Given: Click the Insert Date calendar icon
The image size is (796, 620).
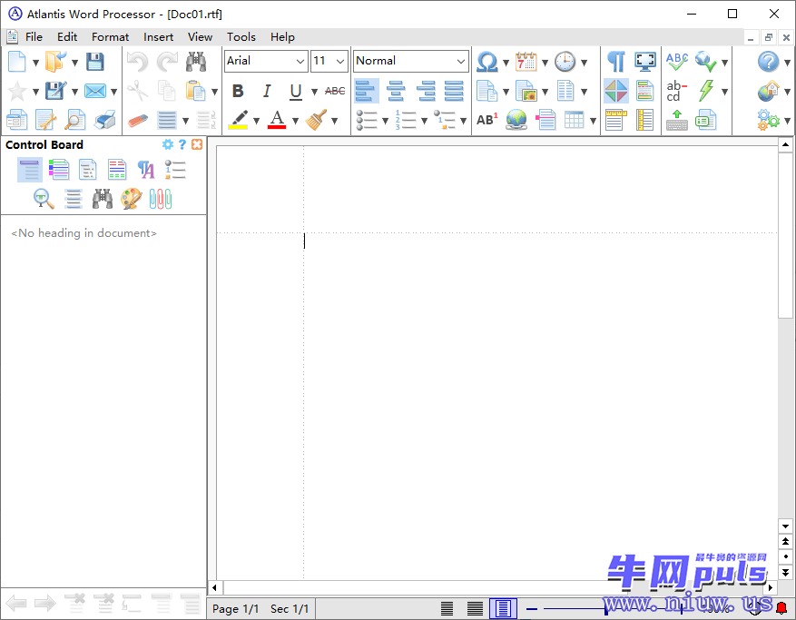Looking at the screenshot, I should [526, 62].
